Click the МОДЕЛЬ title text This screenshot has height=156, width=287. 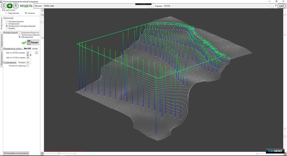26,6
